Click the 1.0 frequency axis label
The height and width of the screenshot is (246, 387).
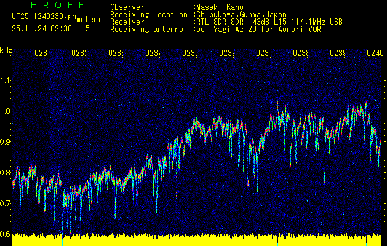tap(6, 111)
